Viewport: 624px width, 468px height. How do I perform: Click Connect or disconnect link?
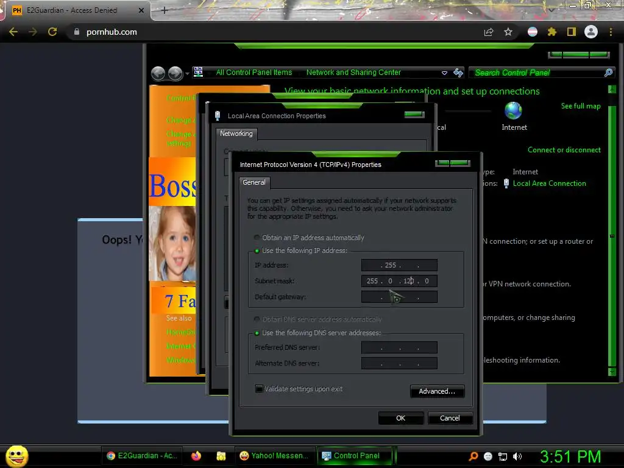[x=564, y=150]
